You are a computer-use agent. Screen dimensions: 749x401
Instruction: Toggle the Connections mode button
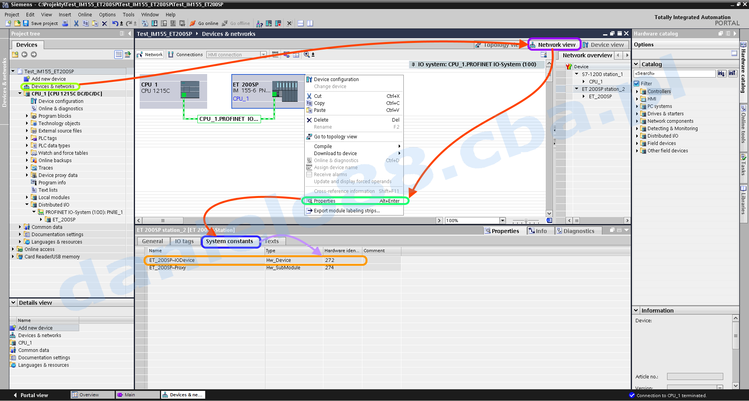pos(185,55)
